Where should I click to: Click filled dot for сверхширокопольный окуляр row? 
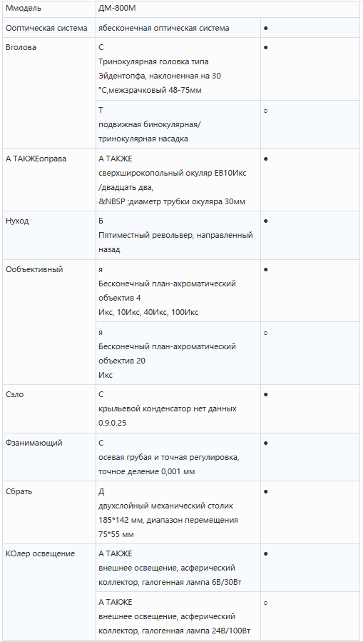point(266,159)
